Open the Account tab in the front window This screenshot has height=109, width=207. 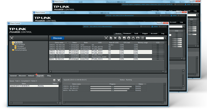154,33
